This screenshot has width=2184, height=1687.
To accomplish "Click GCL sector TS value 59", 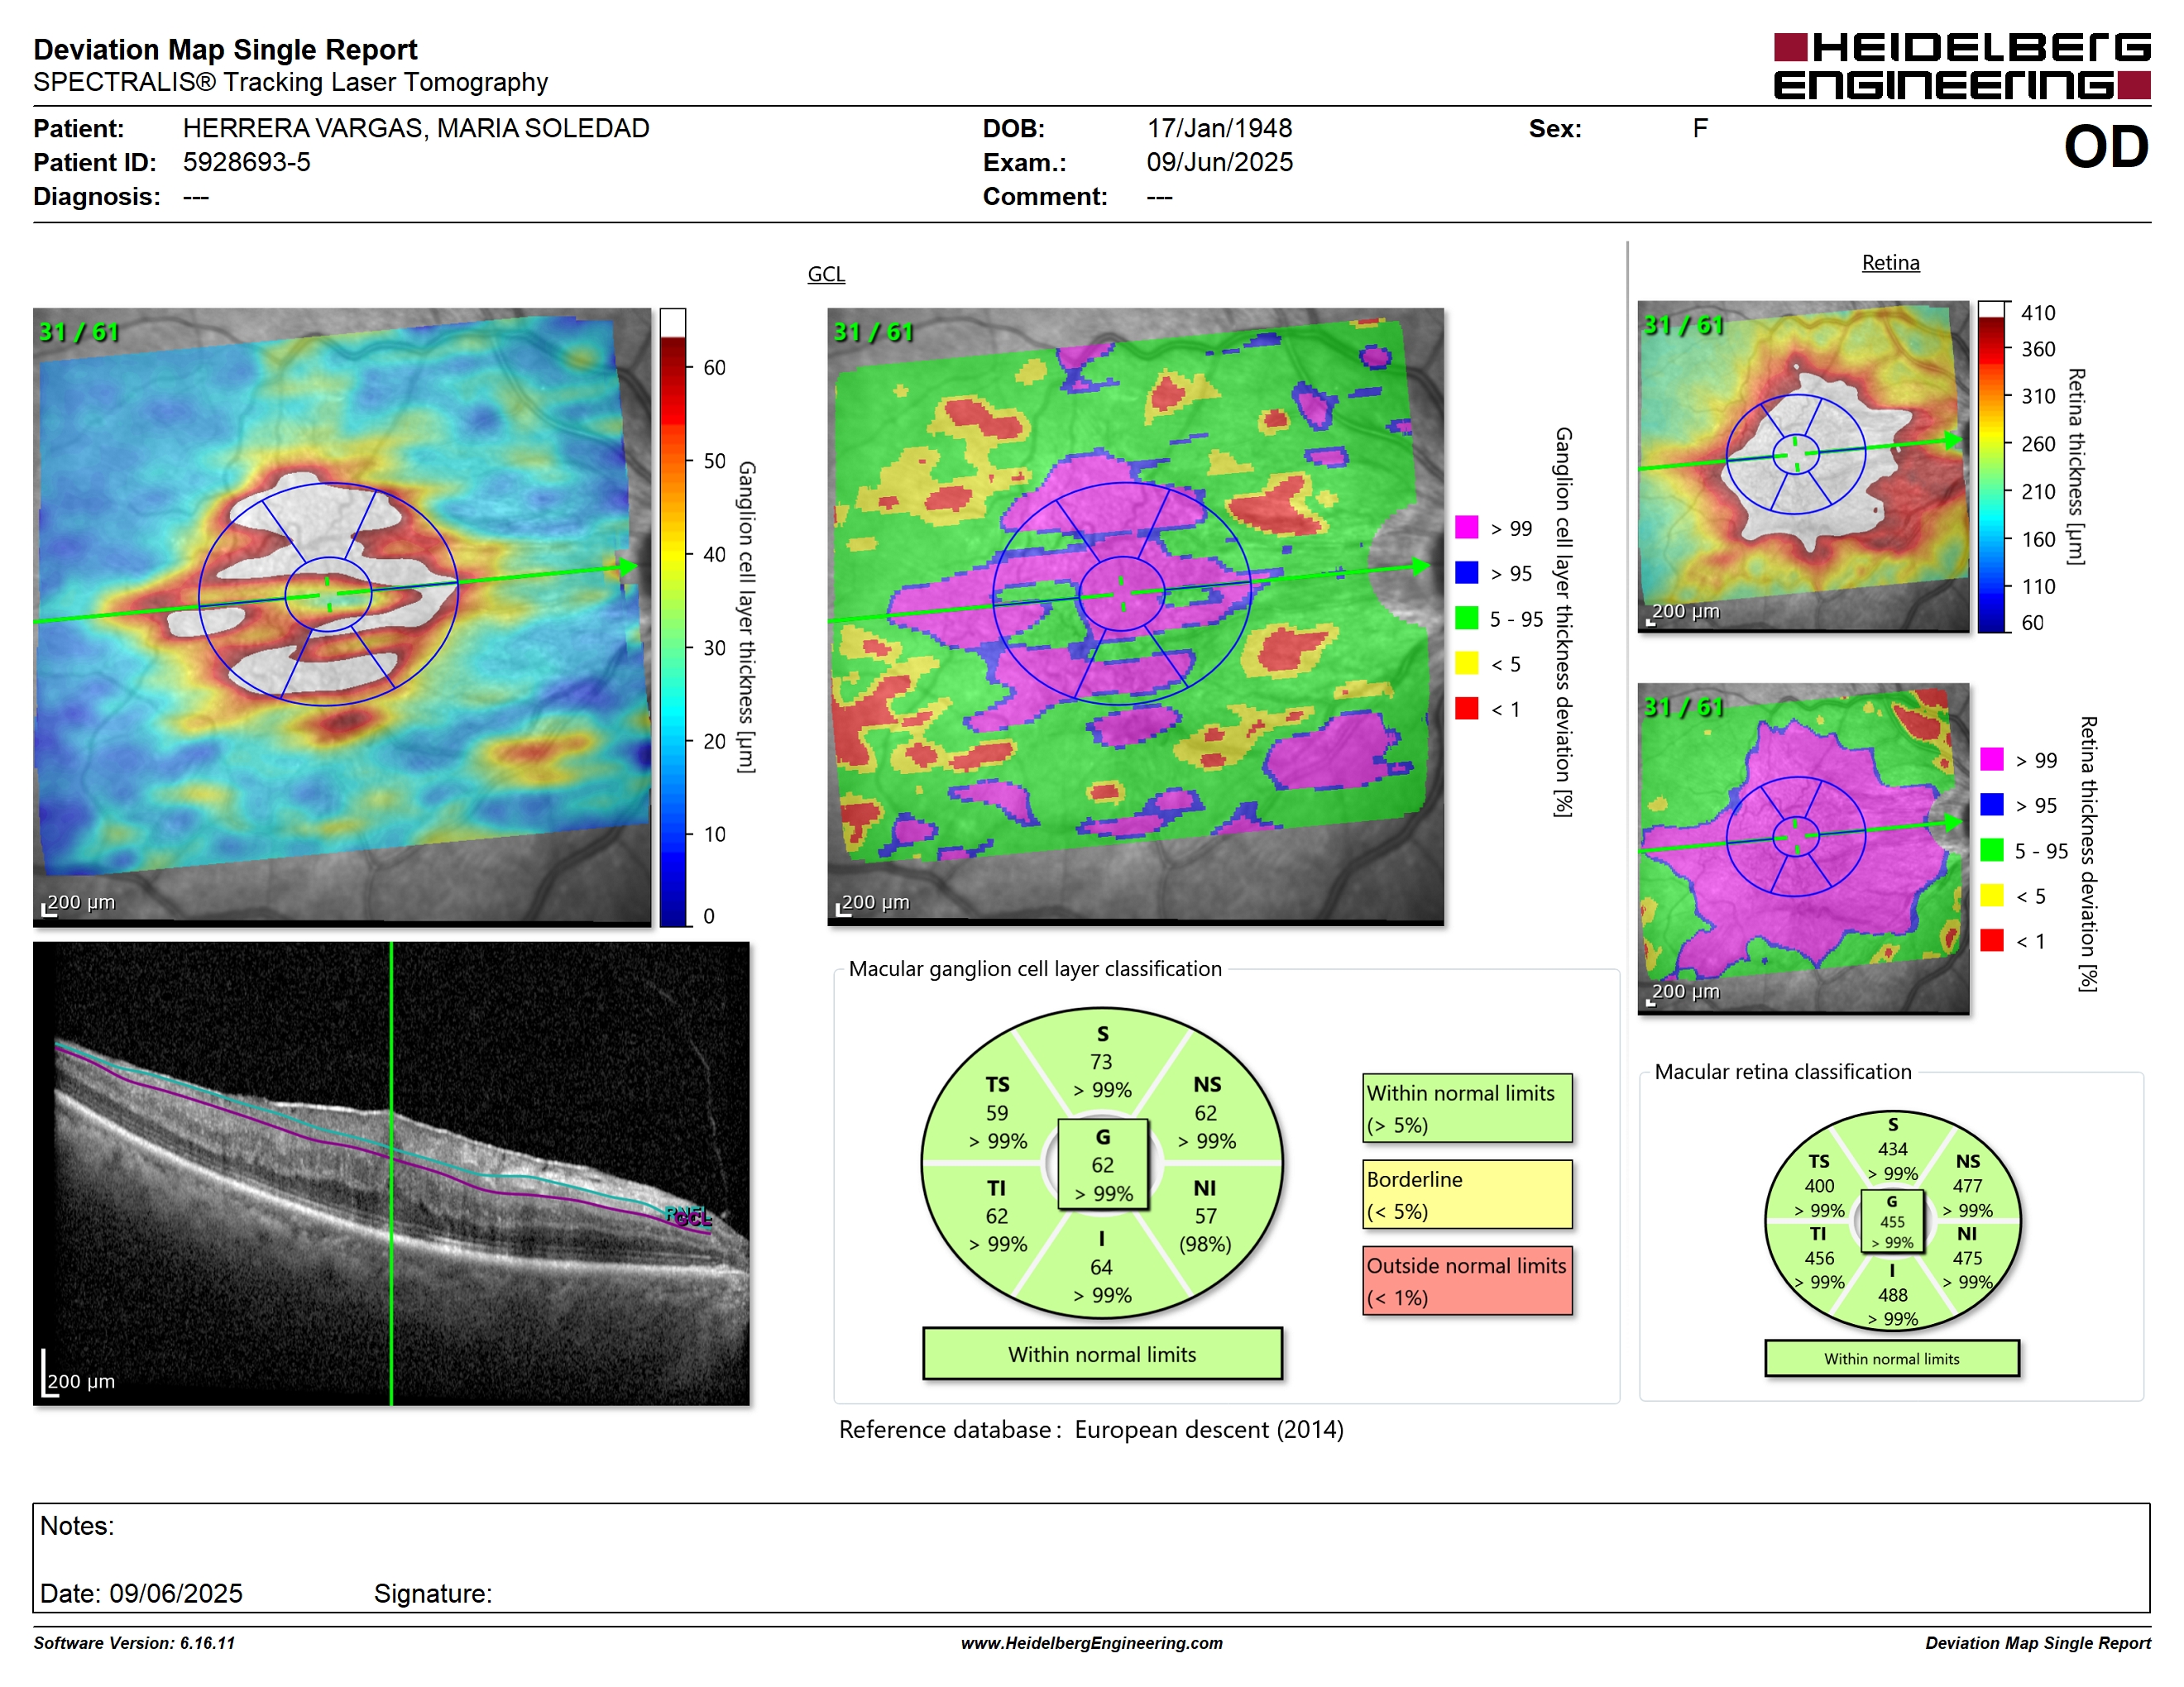I will [997, 1112].
